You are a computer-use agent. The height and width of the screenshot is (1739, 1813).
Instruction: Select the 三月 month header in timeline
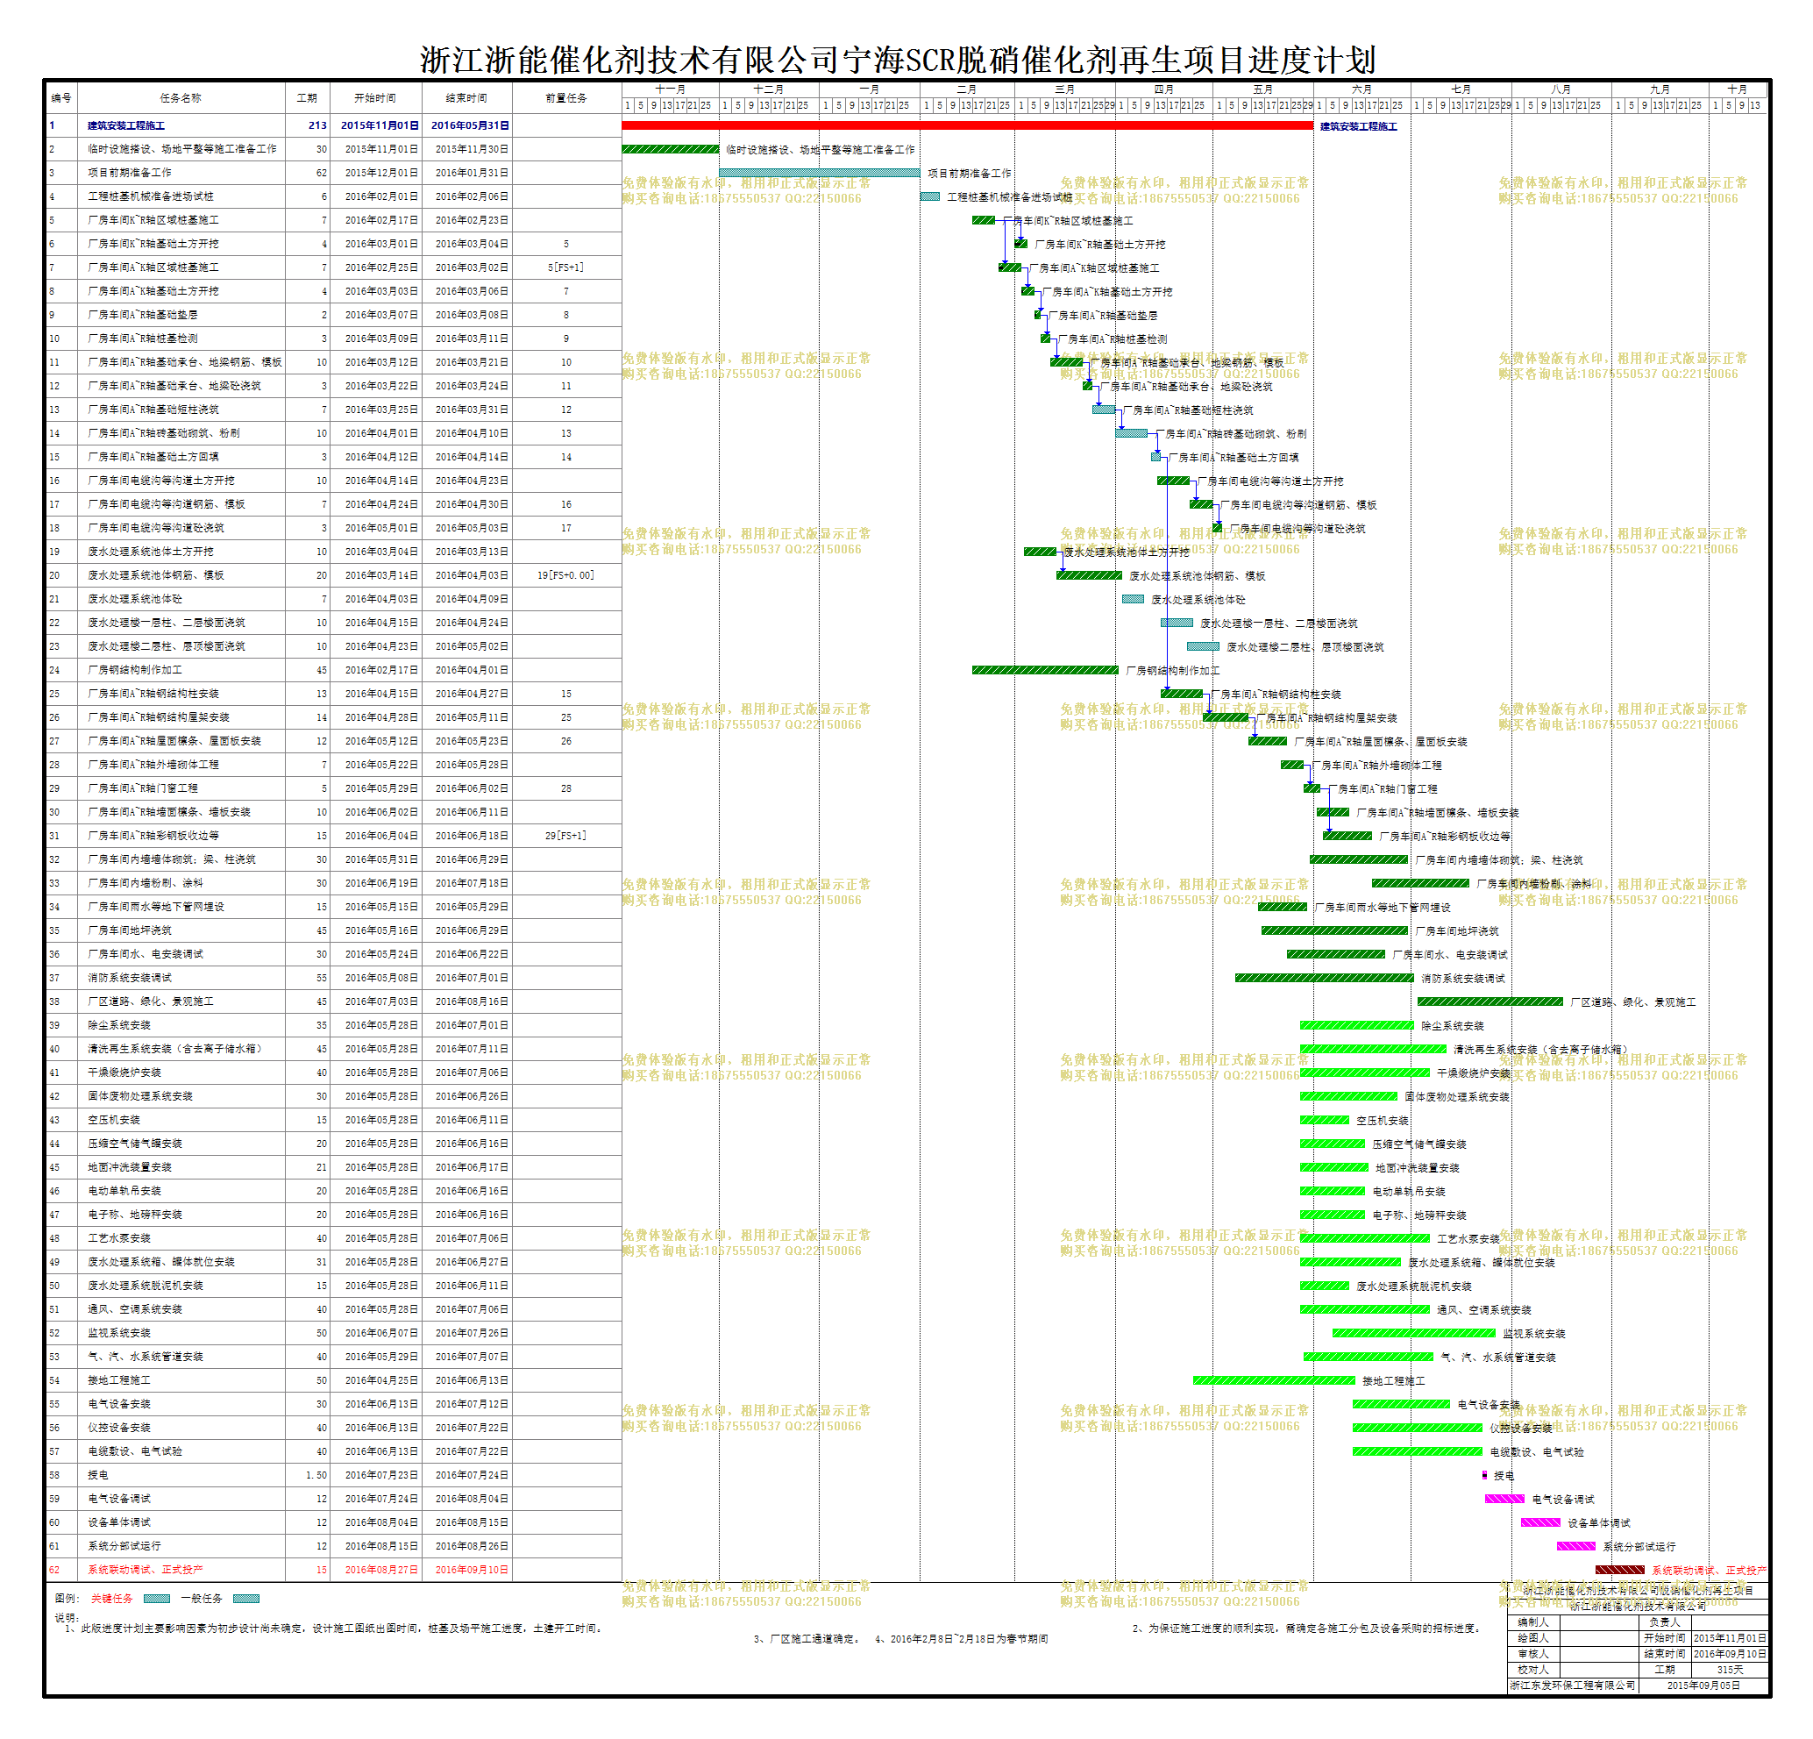coord(1064,89)
